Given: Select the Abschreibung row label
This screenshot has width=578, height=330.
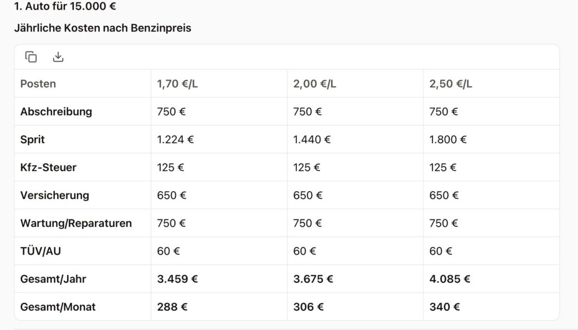Looking at the screenshot, I should click(56, 112).
